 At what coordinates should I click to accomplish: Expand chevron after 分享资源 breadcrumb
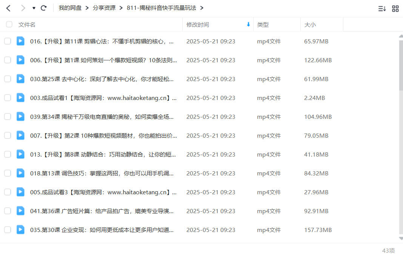(121, 8)
